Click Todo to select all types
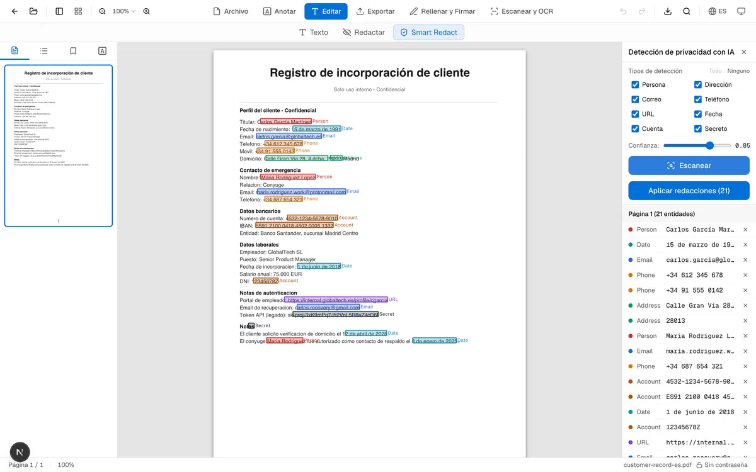 point(715,71)
